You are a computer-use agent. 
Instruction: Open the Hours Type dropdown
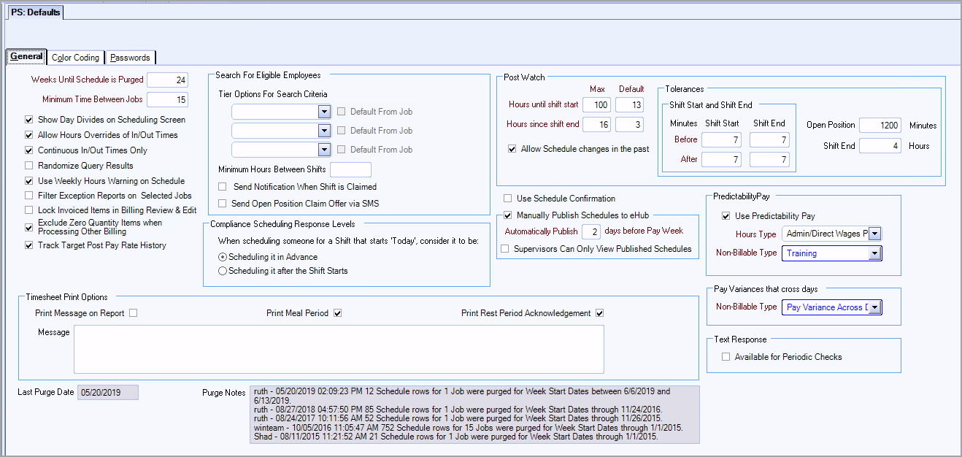[x=875, y=234]
